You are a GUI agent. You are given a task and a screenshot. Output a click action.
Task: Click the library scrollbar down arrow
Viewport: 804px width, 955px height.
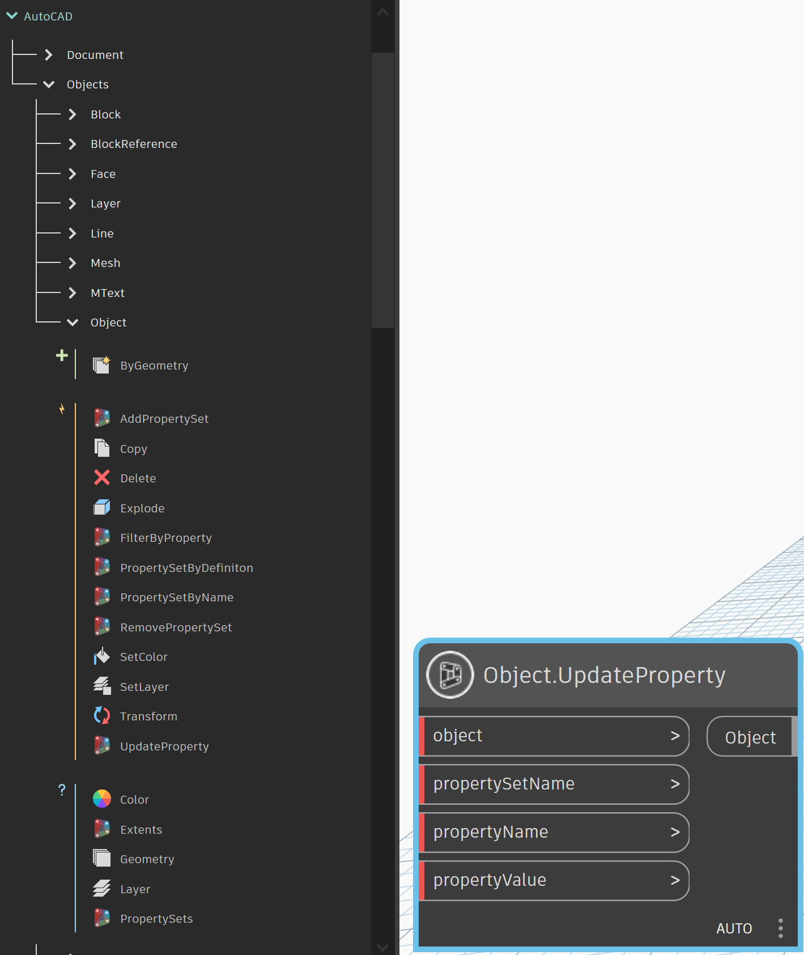383,947
